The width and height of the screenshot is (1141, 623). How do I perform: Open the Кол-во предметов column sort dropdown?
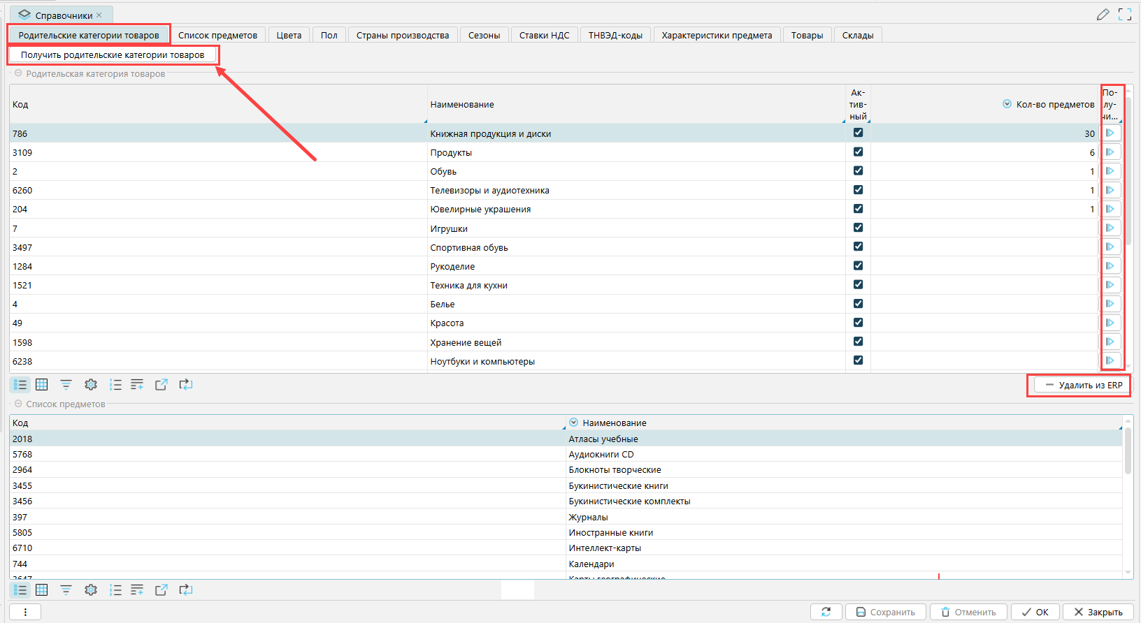(x=1007, y=104)
